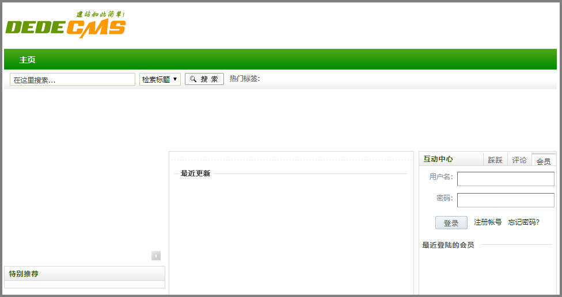Focus the 在这里搜索 search field
Screen dimensions: 562x297
[x=73, y=79]
